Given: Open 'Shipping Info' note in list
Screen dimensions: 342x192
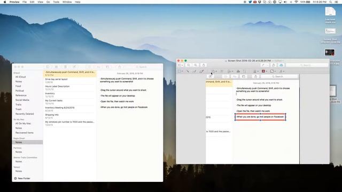Looking at the screenshot, I should pyautogui.click(x=70, y=116).
